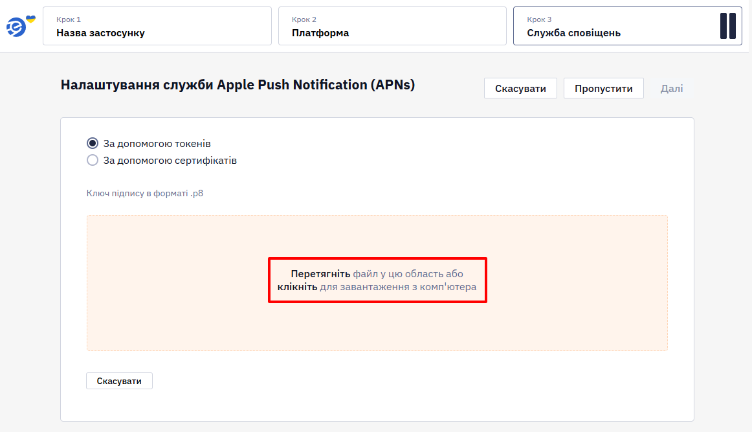Click the .p8 file upload drop zone
This screenshot has height=432, width=752.
coord(377,283)
